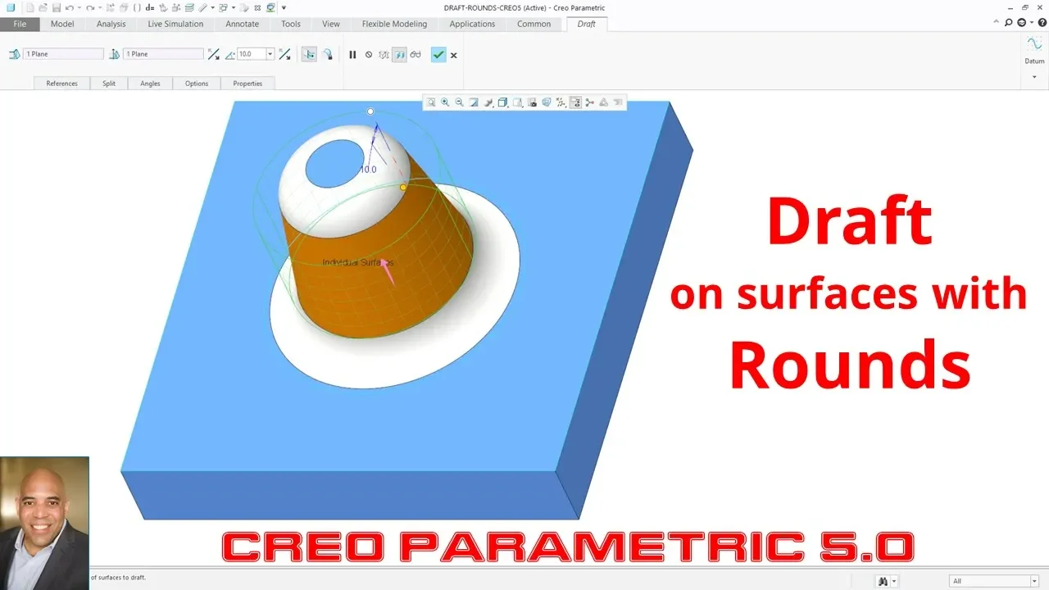Click the Windows switcher icon in quick access
Image resolution: width=1049 pixels, height=590 pixels.
[x=222, y=7]
